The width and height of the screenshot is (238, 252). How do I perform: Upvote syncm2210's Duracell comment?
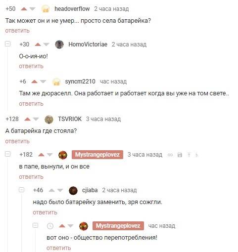point(34,82)
